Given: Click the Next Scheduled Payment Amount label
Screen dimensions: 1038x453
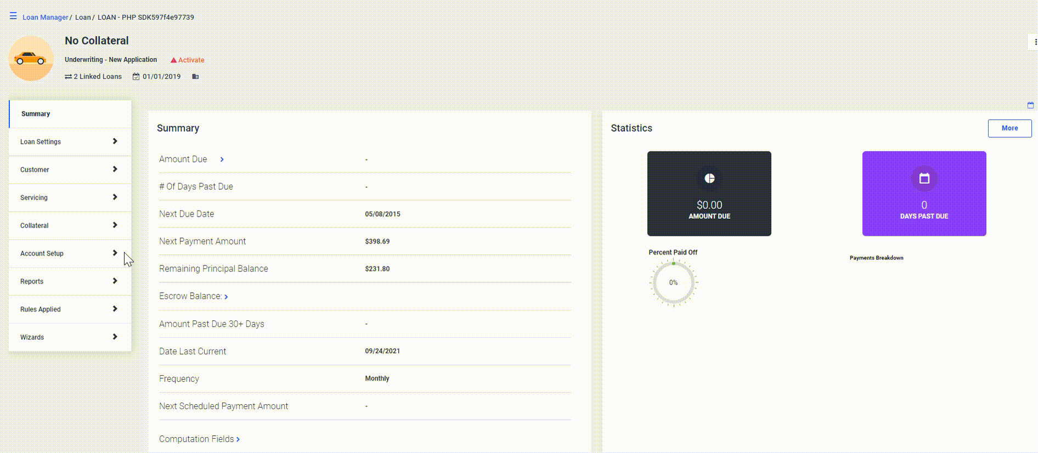Looking at the screenshot, I should 223,406.
